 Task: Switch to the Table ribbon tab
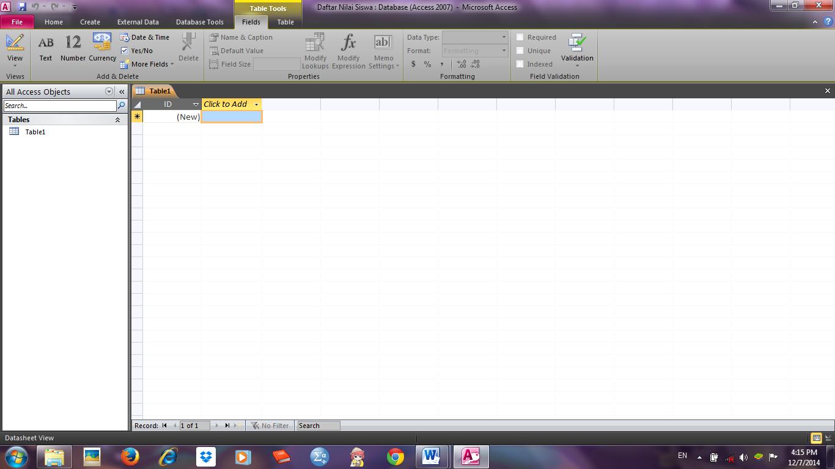click(x=285, y=21)
